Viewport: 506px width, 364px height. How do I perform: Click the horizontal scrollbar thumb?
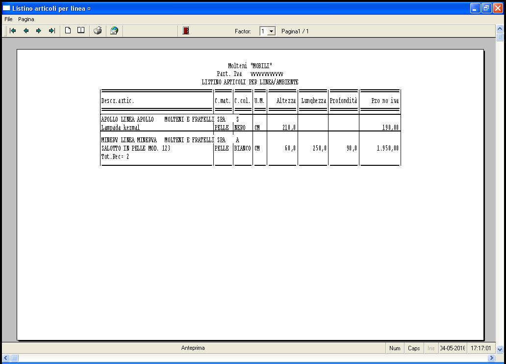[x=14, y=358]
